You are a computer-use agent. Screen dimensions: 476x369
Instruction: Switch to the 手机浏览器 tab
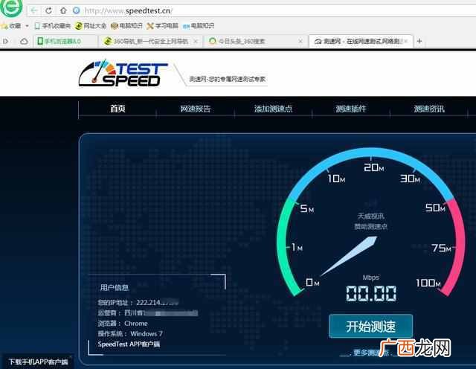click(65, 41)
